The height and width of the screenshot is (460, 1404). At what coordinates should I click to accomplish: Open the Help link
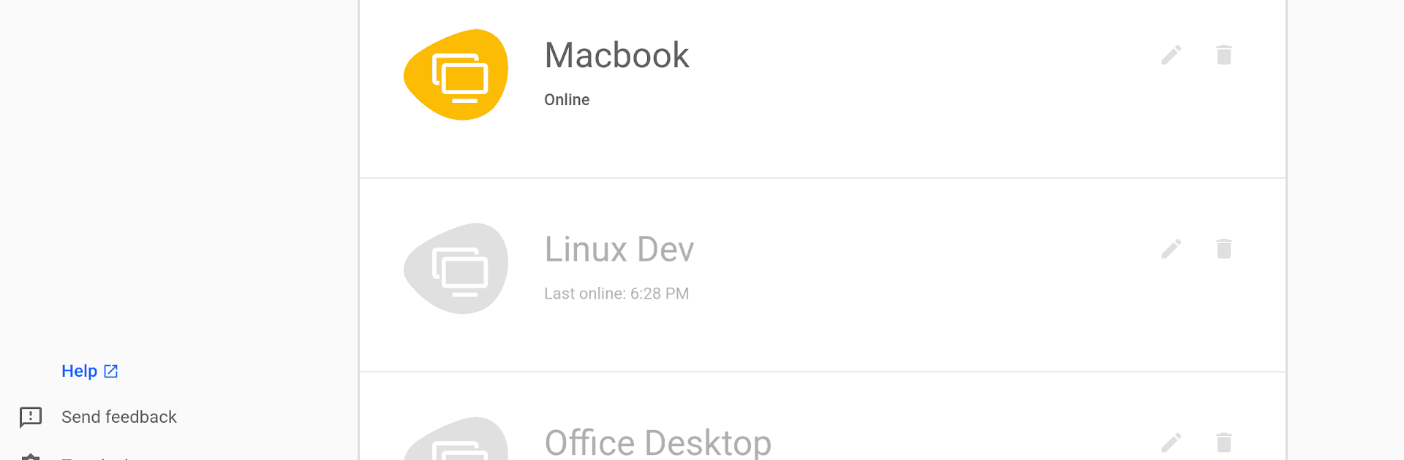pyautogui.click(x=89, y=371)
